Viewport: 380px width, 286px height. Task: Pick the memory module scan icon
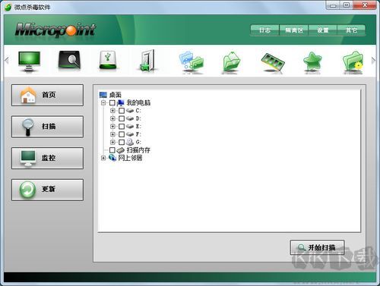tap(273, 62)
